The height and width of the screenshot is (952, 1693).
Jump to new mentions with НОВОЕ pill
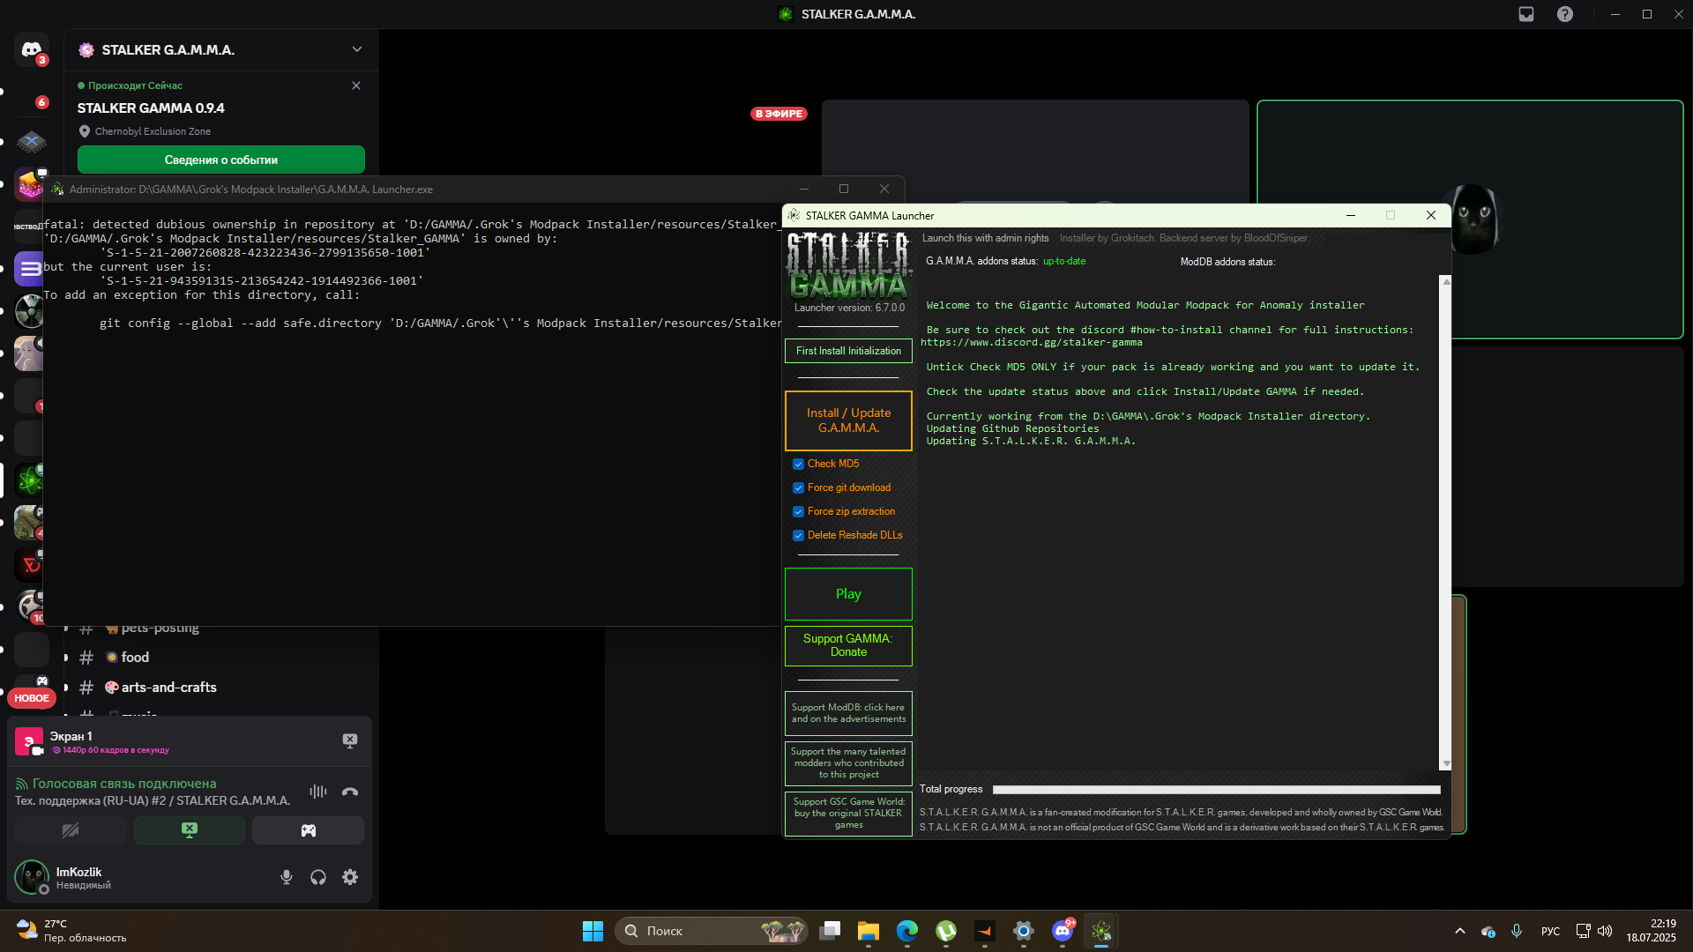(x=32, y=698)
